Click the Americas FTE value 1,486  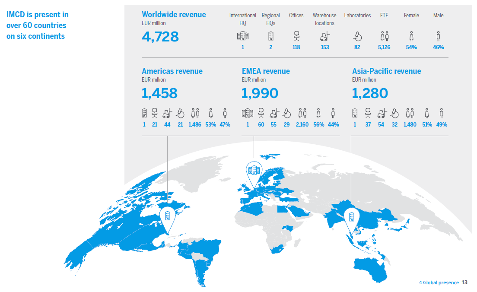click(x=195, y=124)
